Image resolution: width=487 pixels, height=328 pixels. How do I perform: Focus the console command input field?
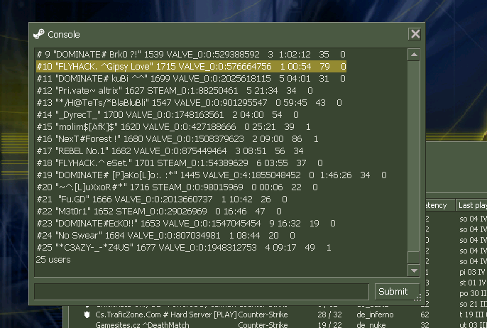point(202,291)
